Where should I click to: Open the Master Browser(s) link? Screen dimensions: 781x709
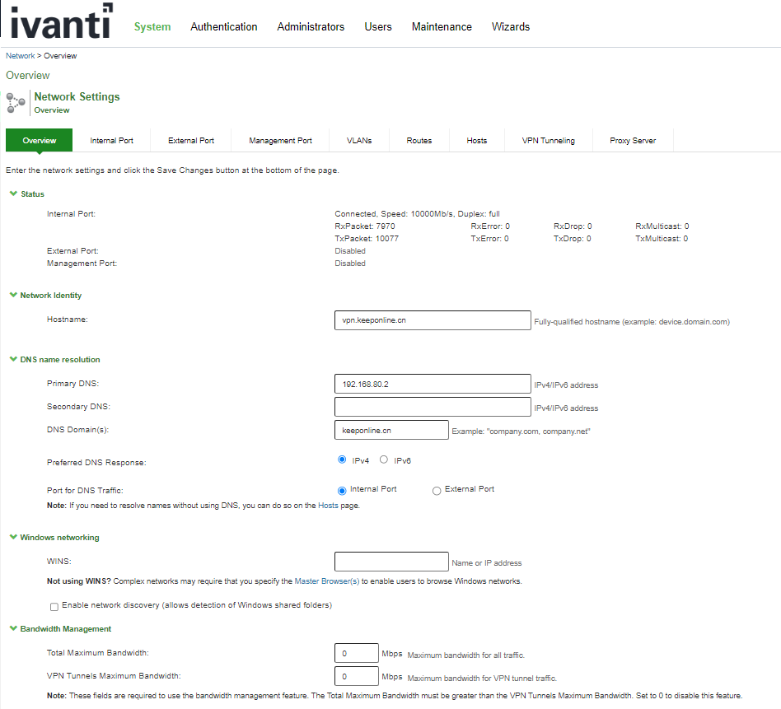click(x=326, y=581)
